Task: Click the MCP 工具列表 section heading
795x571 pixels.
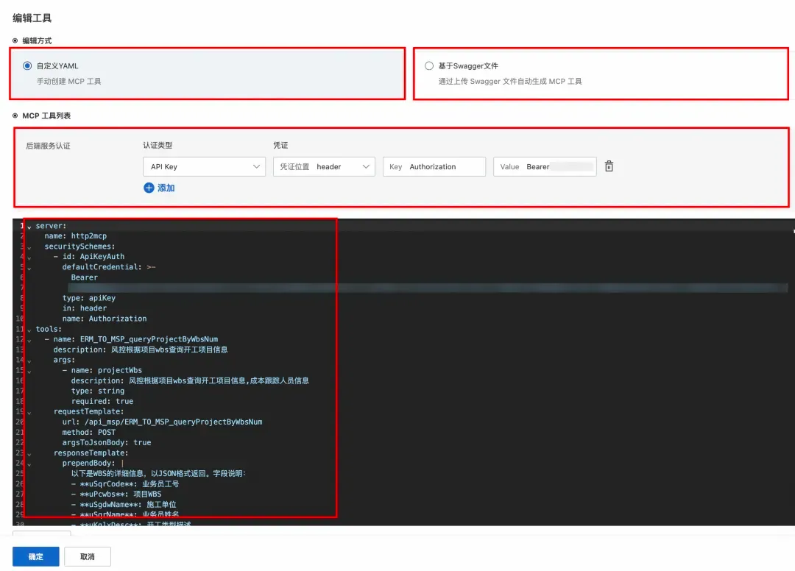Action: tap(46, 116)
